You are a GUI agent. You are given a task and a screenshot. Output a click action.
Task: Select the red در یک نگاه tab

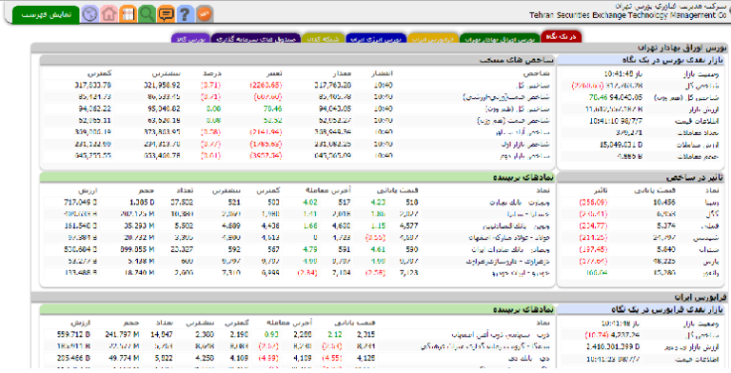tap(562, 37)
